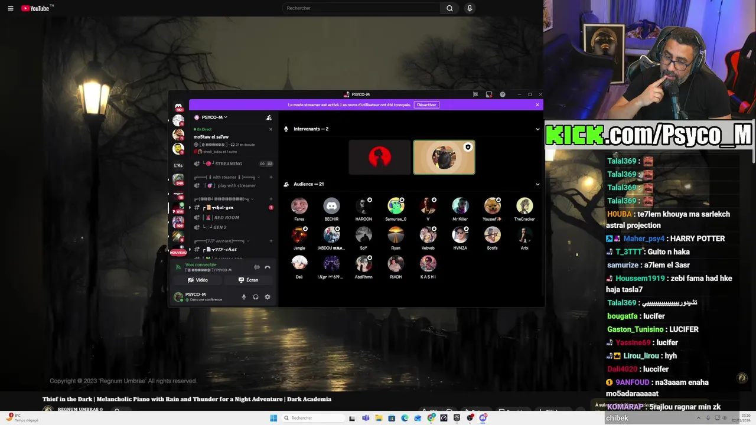The height and width of the screenshot is (425, 756).
Task: Open the Windows Start menu
Action: click(273, 418)
